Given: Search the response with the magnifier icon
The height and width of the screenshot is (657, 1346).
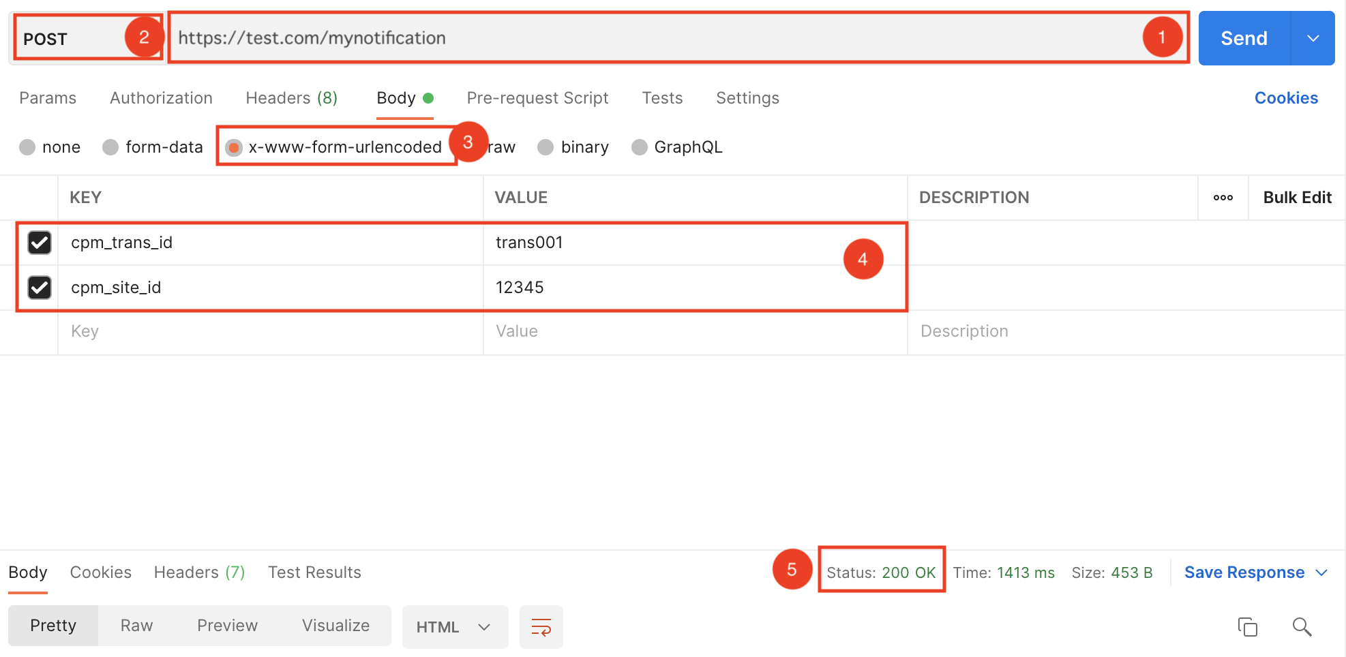Looking at the screenshot, I should coord(1302,626).
